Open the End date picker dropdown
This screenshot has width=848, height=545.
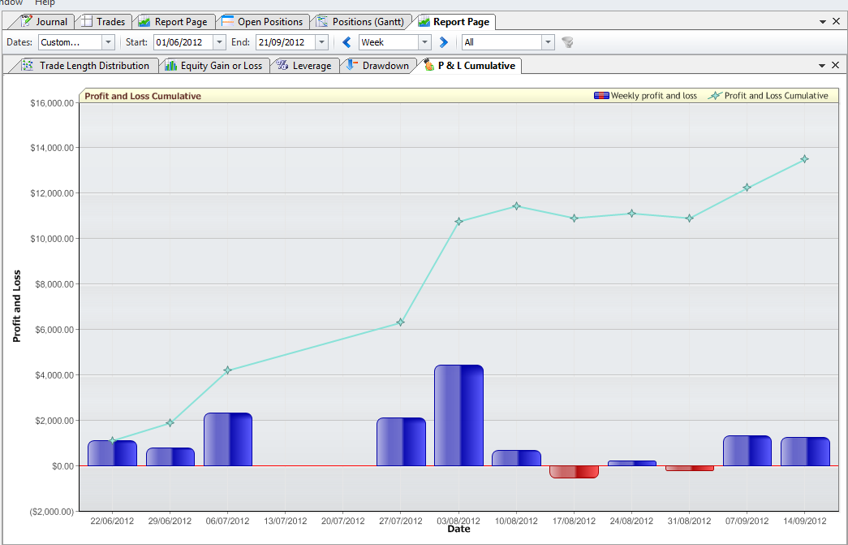click(321, 42)
